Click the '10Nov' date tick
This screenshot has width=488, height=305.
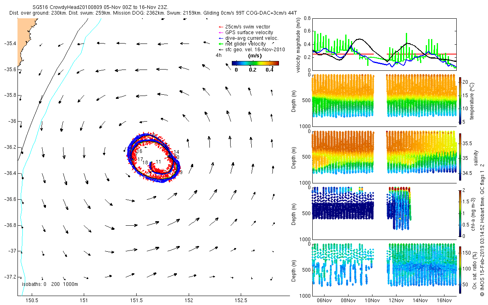click(x=373, y=301)
